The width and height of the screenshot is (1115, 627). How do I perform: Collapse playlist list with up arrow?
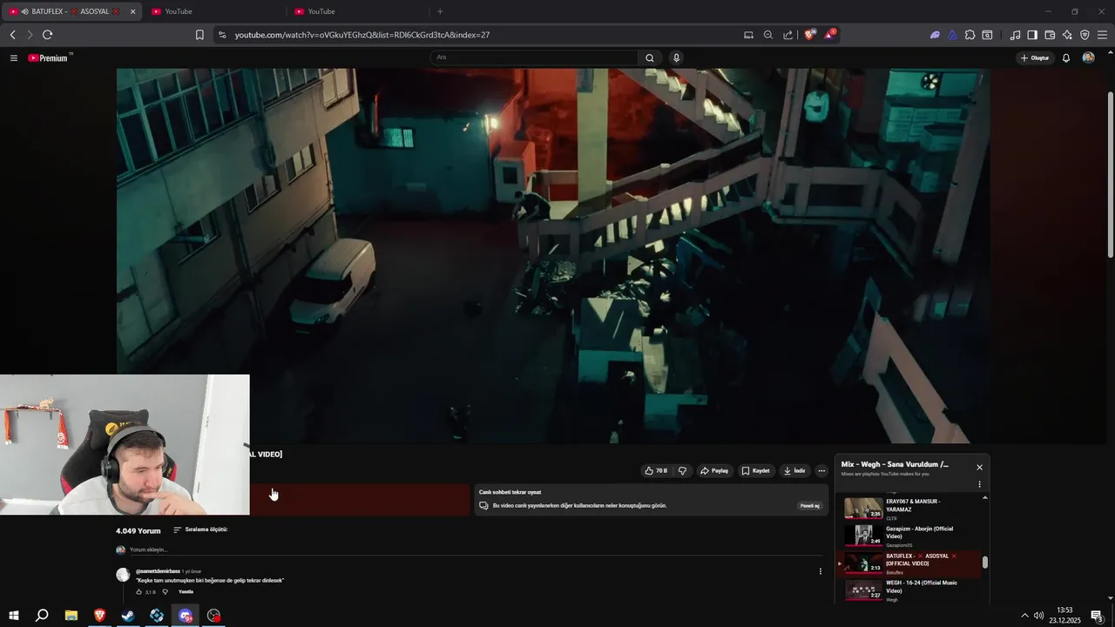pyautogui.click(x=985, y=497)
